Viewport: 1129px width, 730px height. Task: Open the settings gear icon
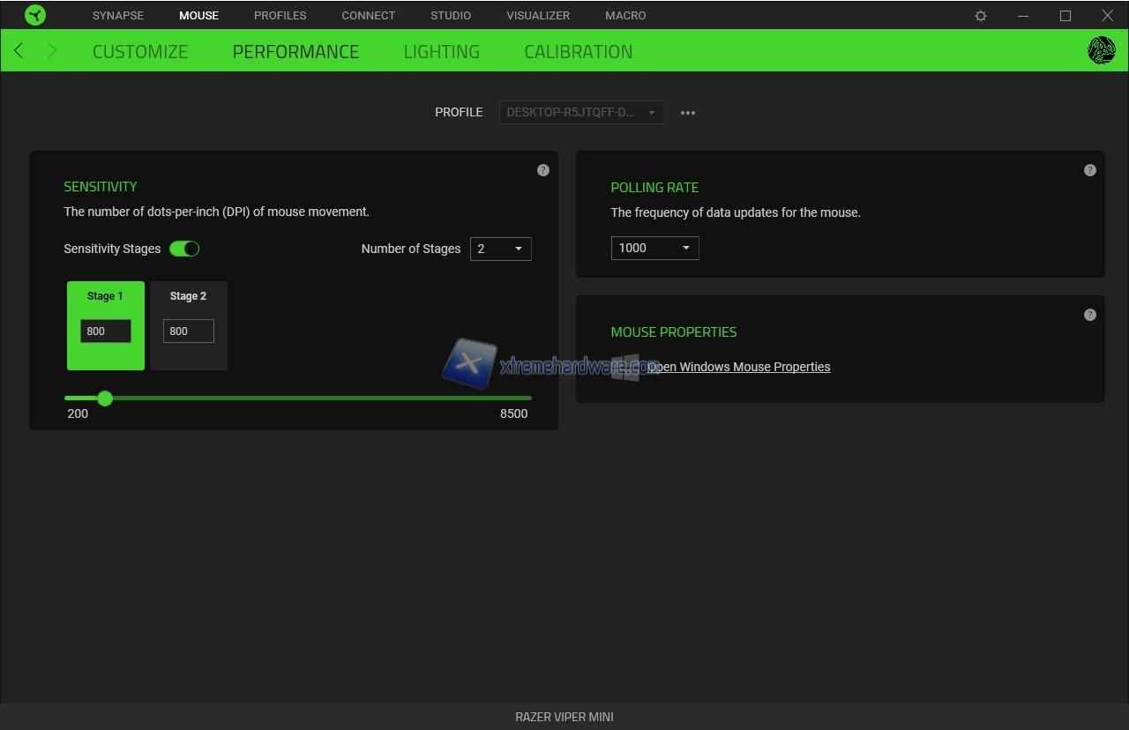point(981,16)
